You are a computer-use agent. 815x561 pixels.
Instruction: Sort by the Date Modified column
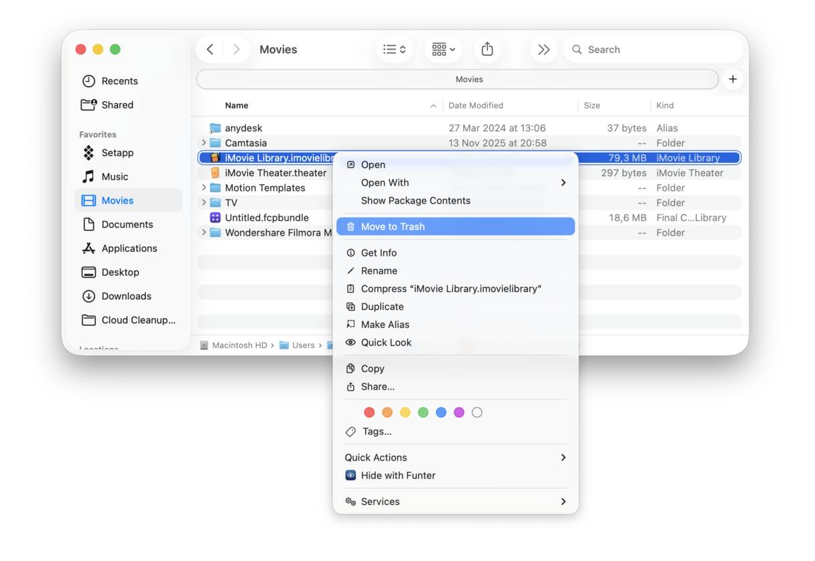point(476,105)
